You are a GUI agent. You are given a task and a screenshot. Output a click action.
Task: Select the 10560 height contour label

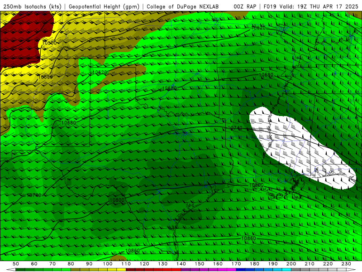pyautogui.click(x=46, y=77)
